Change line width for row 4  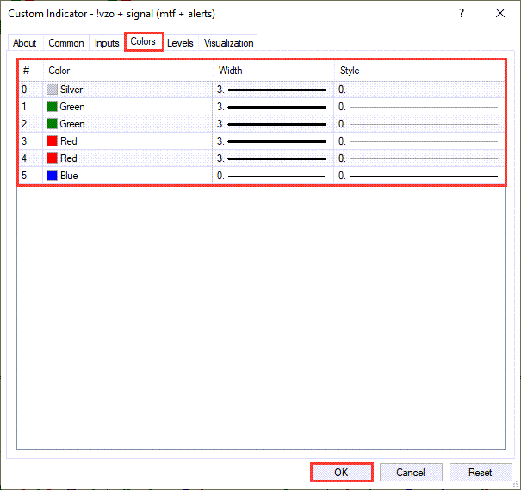click(273, 158)
